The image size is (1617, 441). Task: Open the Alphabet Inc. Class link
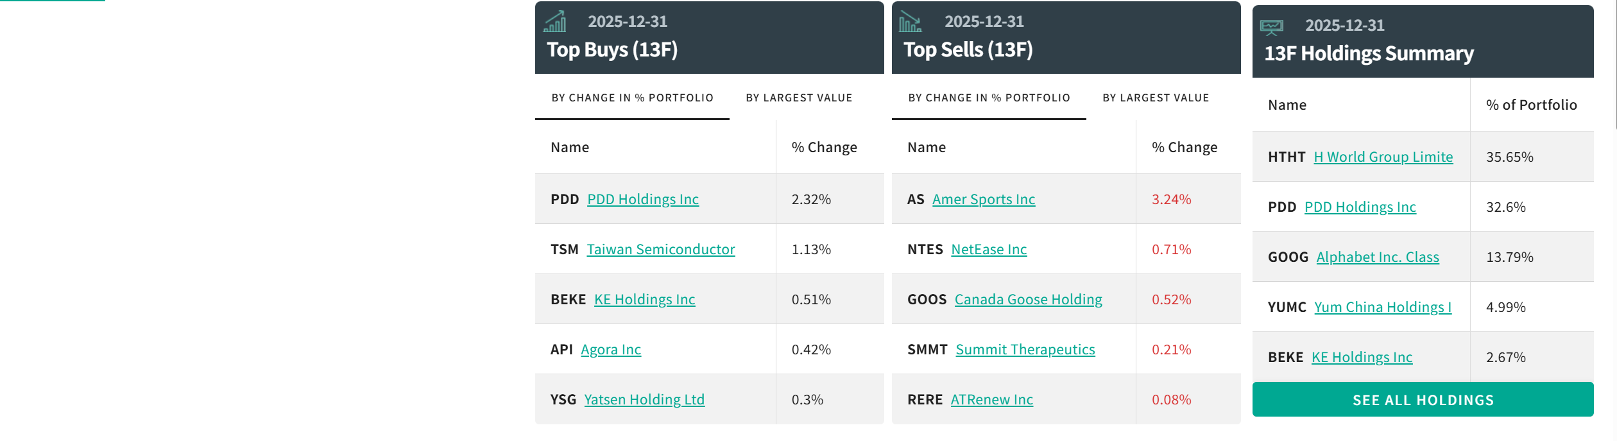(1377, 257)
